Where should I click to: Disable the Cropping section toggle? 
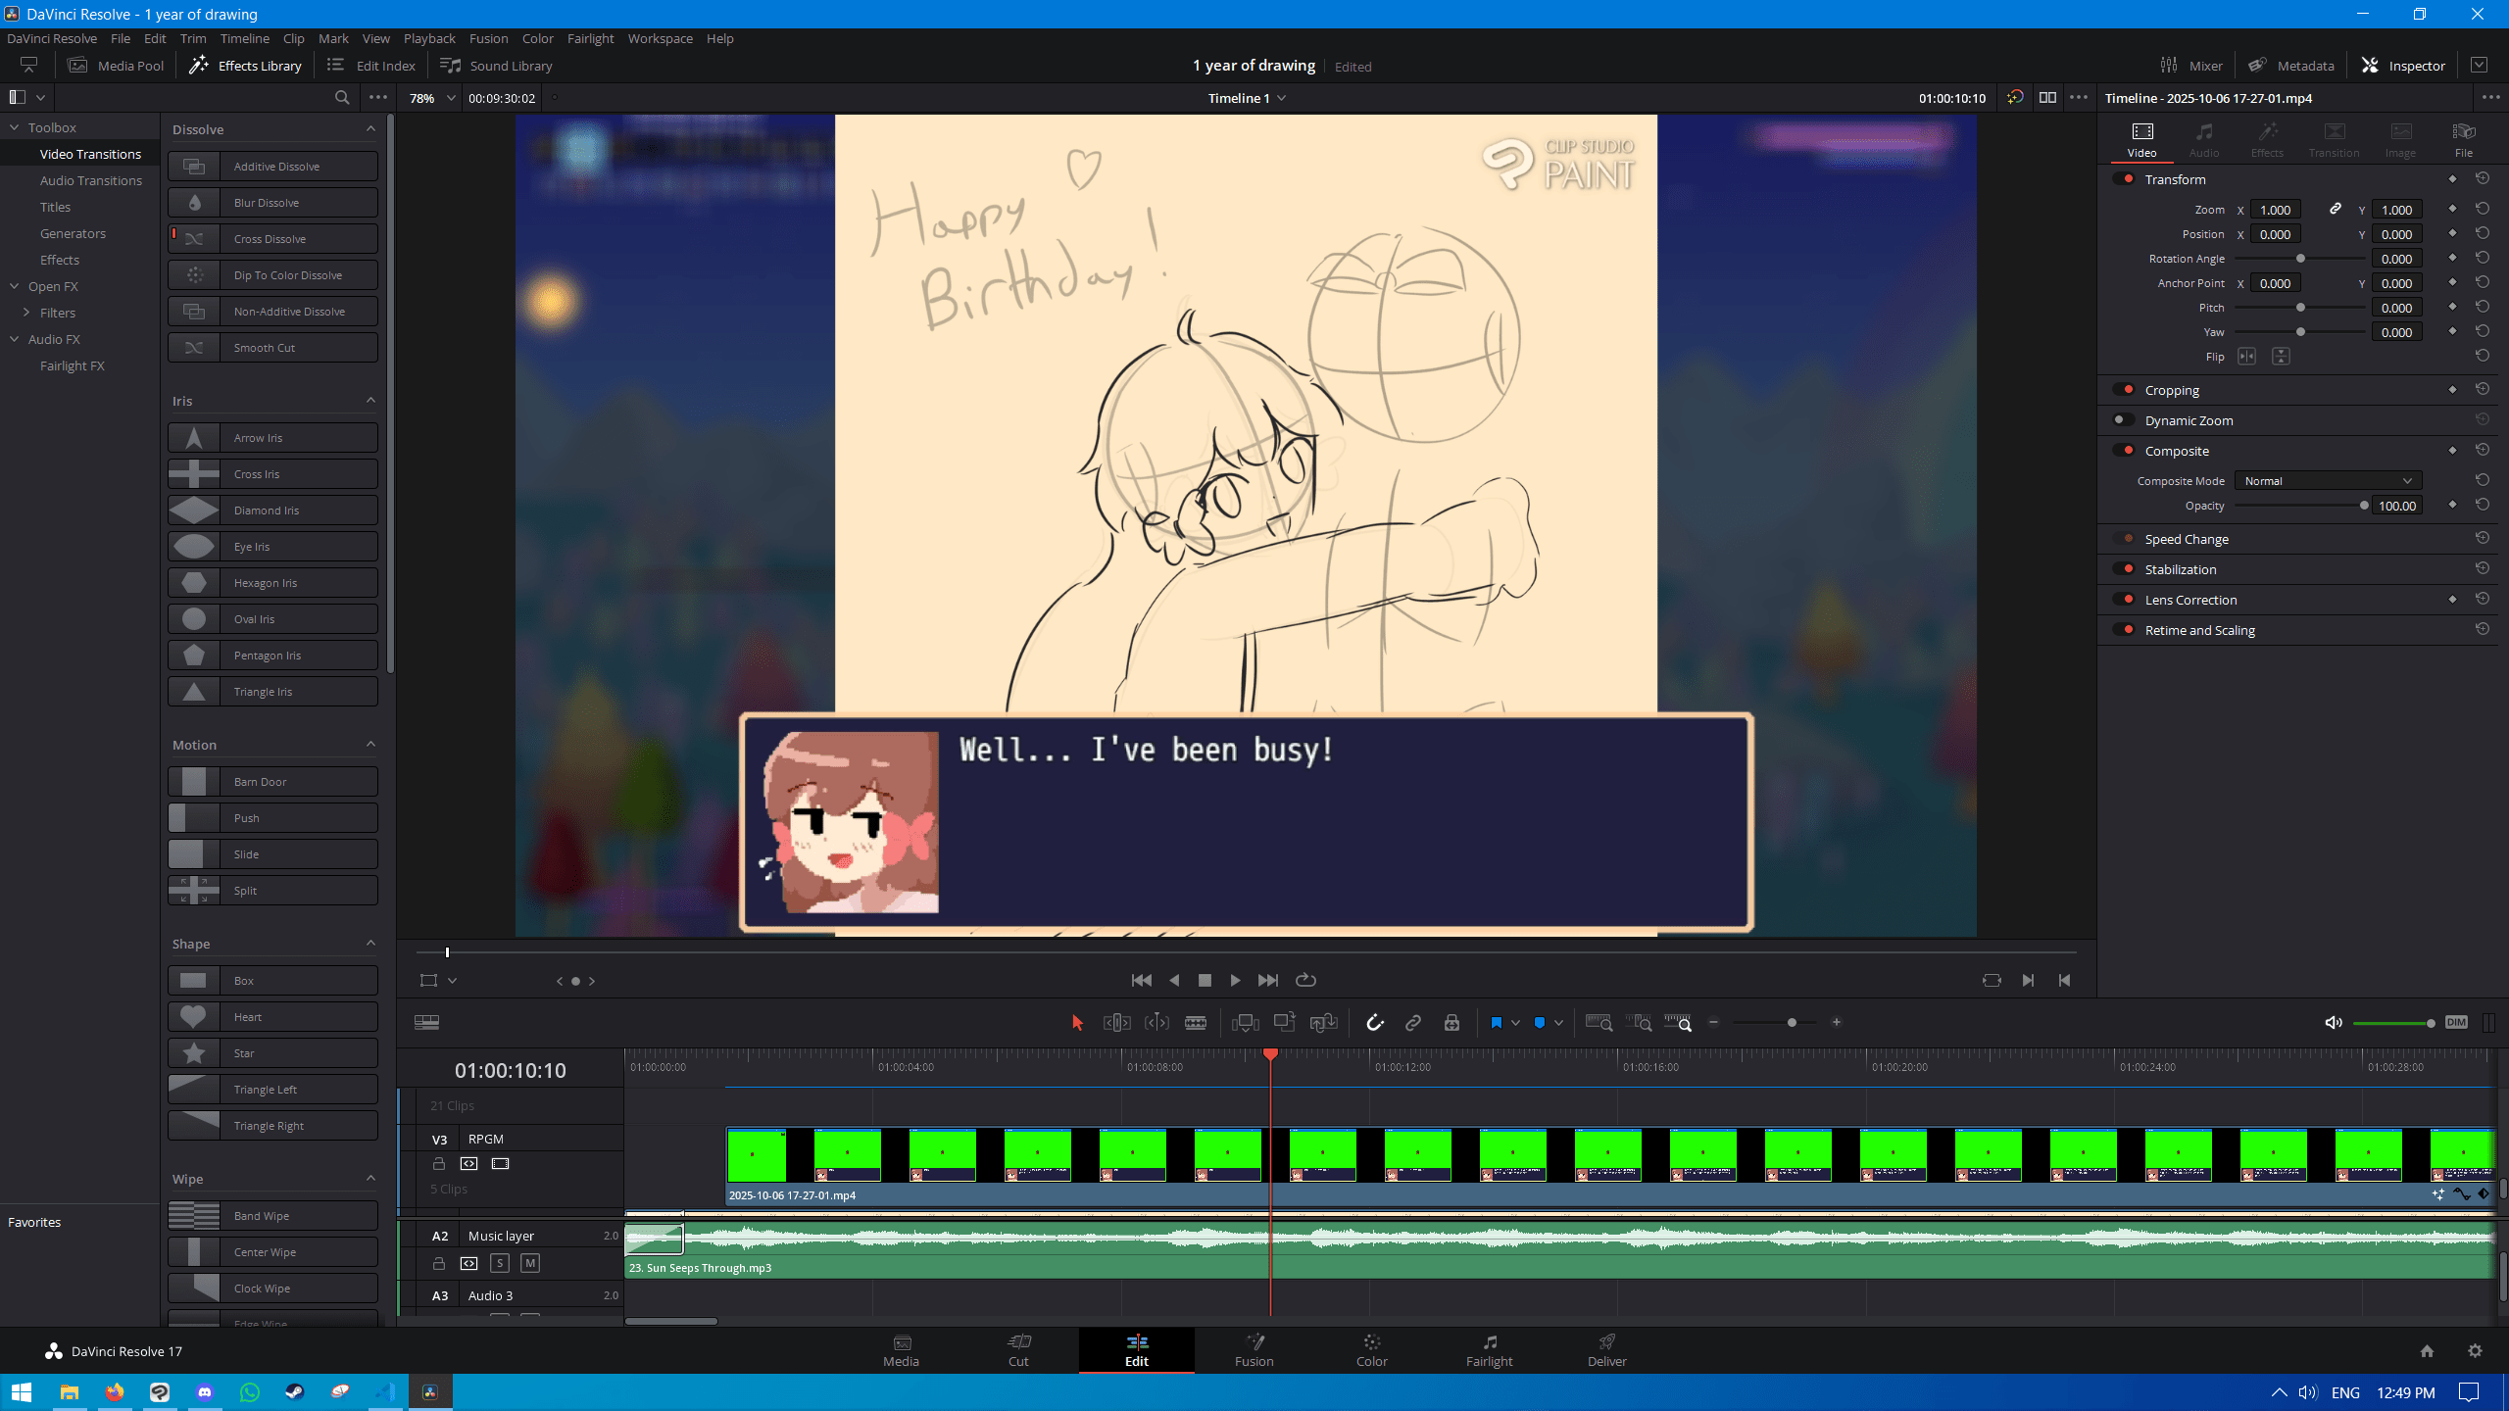coord(2124,390)
